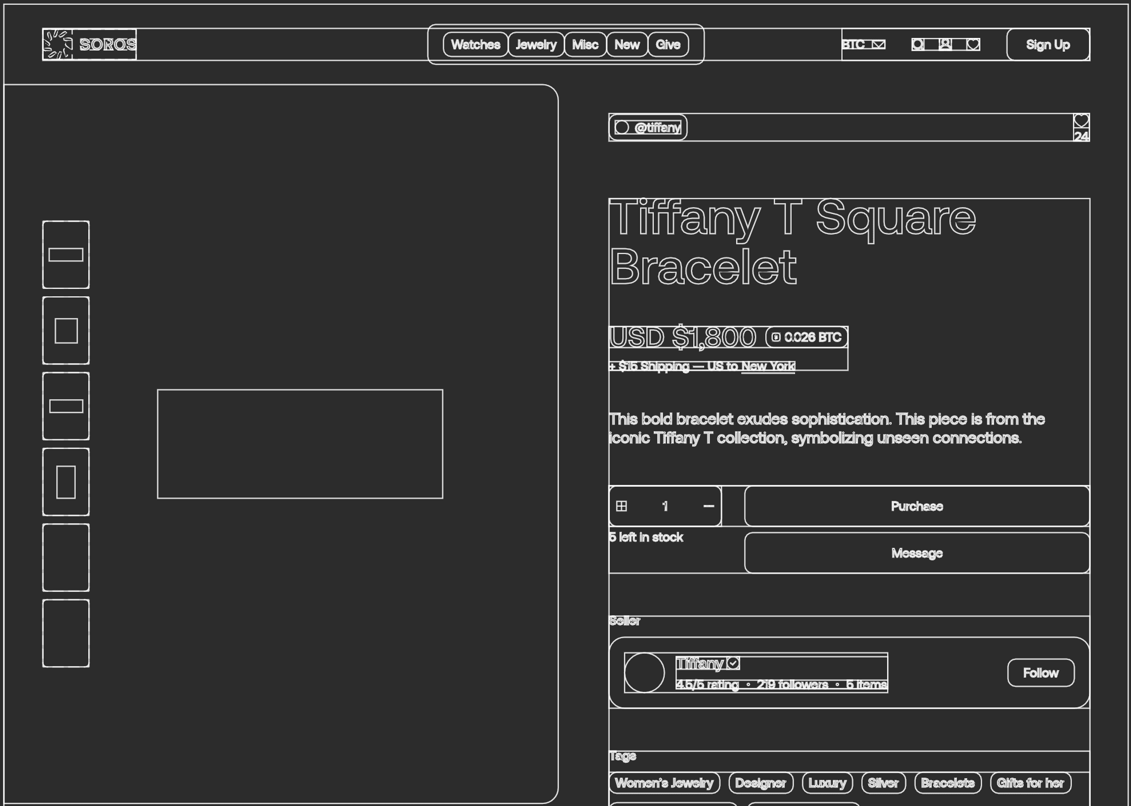Click the Purchase button
Viewport: 1131px width, 806px height.
(x=917, y=506)
